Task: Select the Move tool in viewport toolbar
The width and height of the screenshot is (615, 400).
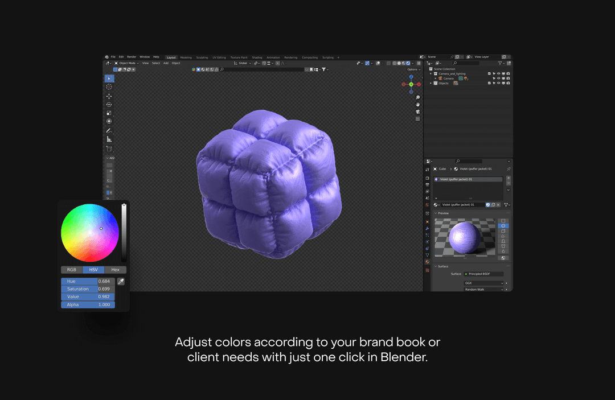Action: [x=109, y=96]
